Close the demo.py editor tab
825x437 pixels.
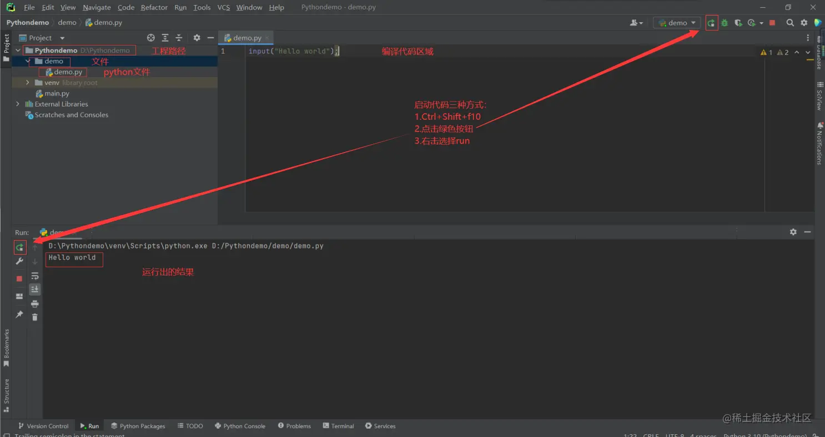(x=267, y=38)
